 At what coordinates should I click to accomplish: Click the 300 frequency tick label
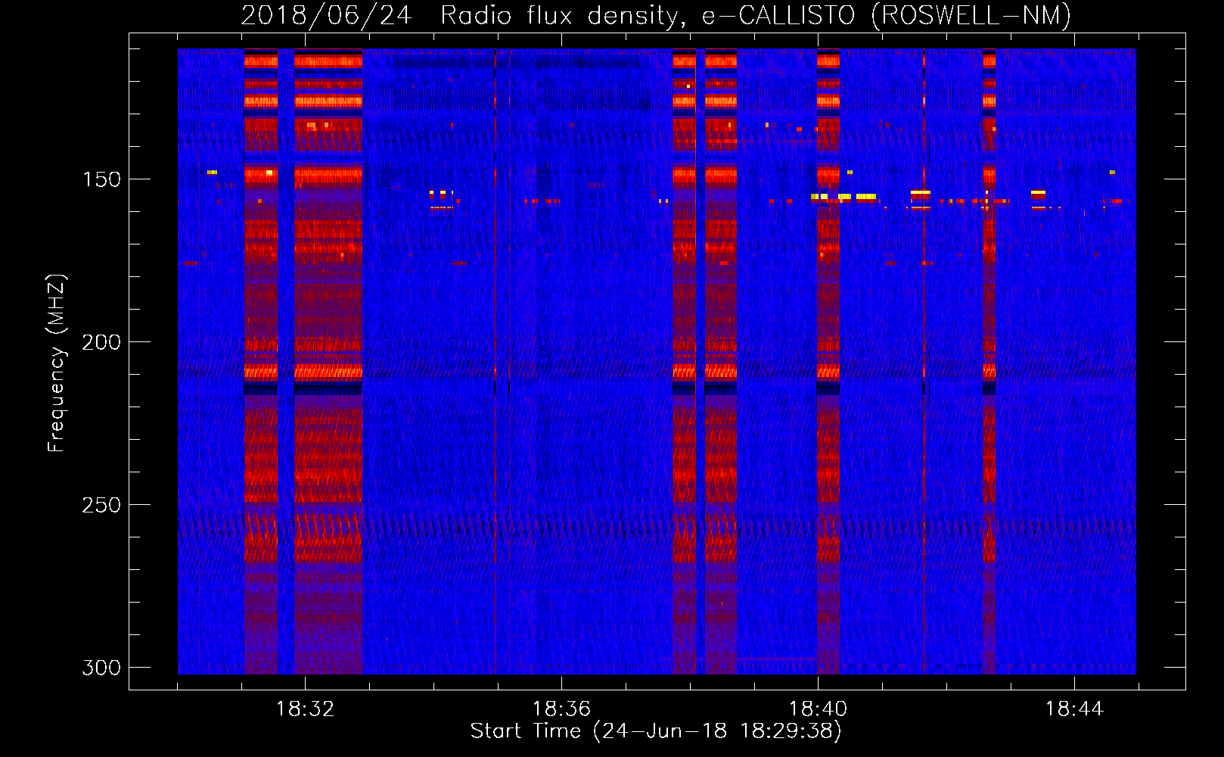coord(101,668)
